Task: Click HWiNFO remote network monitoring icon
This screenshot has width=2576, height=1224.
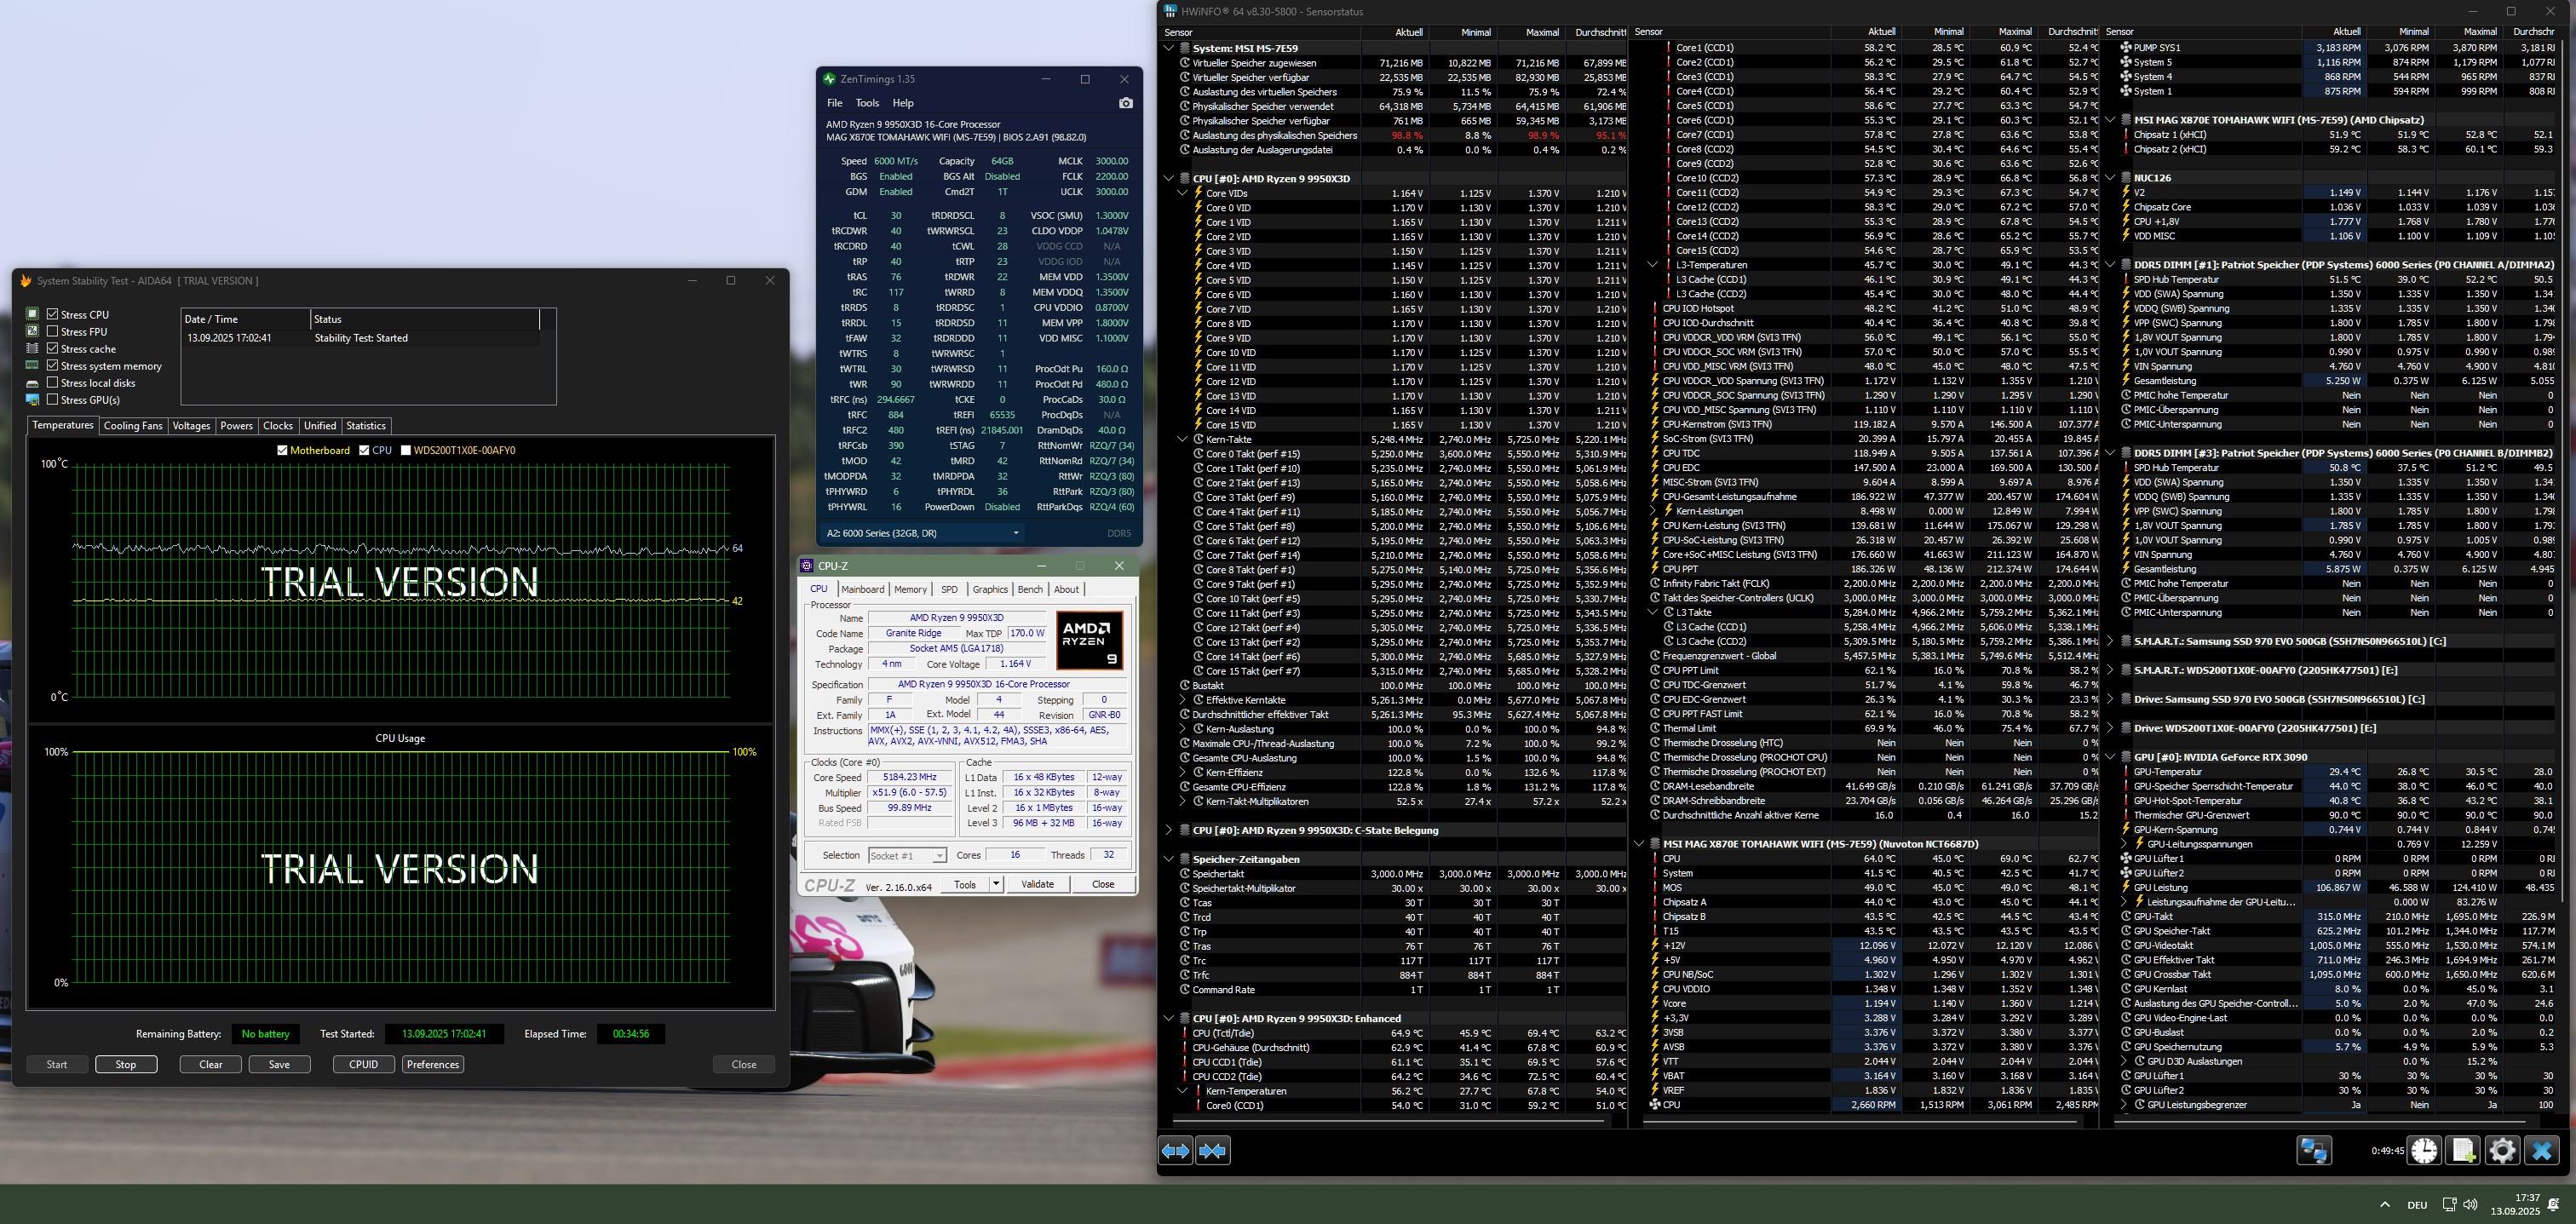Action: (2313, 1150)
